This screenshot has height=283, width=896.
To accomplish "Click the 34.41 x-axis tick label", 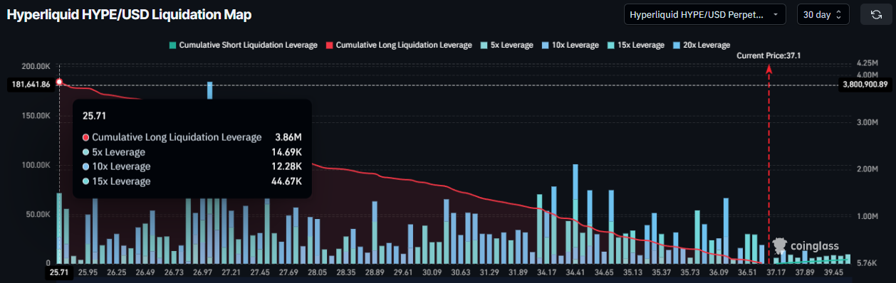I will pyautogui.click(x=575, y=272).
